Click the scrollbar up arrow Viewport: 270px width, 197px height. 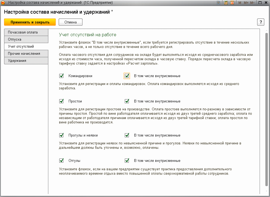tap(266, 31)
